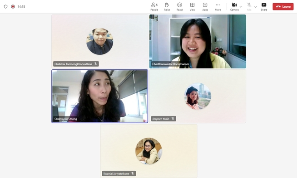The image size is (297, 178).
Task: Turn on the Camera
Action: [x=234, y=7]
